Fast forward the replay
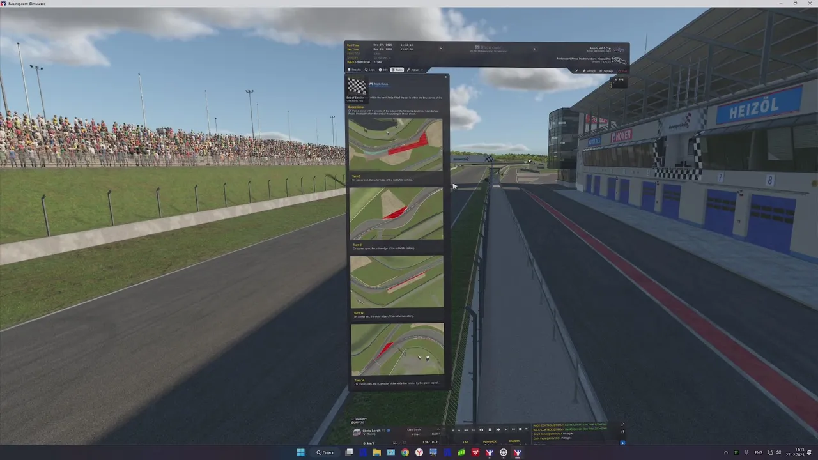Viewport: 818px width, 460px height. point(498,429)
